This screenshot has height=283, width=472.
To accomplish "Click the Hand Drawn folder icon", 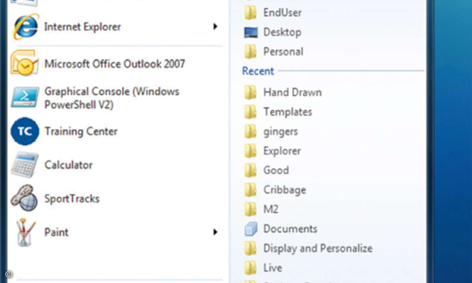I will pos(251,92).
